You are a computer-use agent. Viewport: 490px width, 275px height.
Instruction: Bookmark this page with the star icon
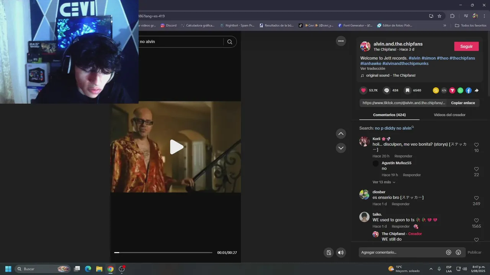point(439,16)
